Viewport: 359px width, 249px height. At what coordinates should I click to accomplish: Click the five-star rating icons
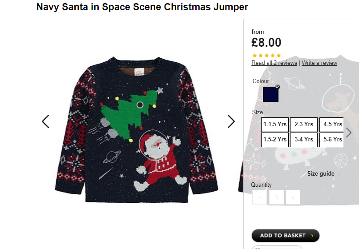(266, 56)
